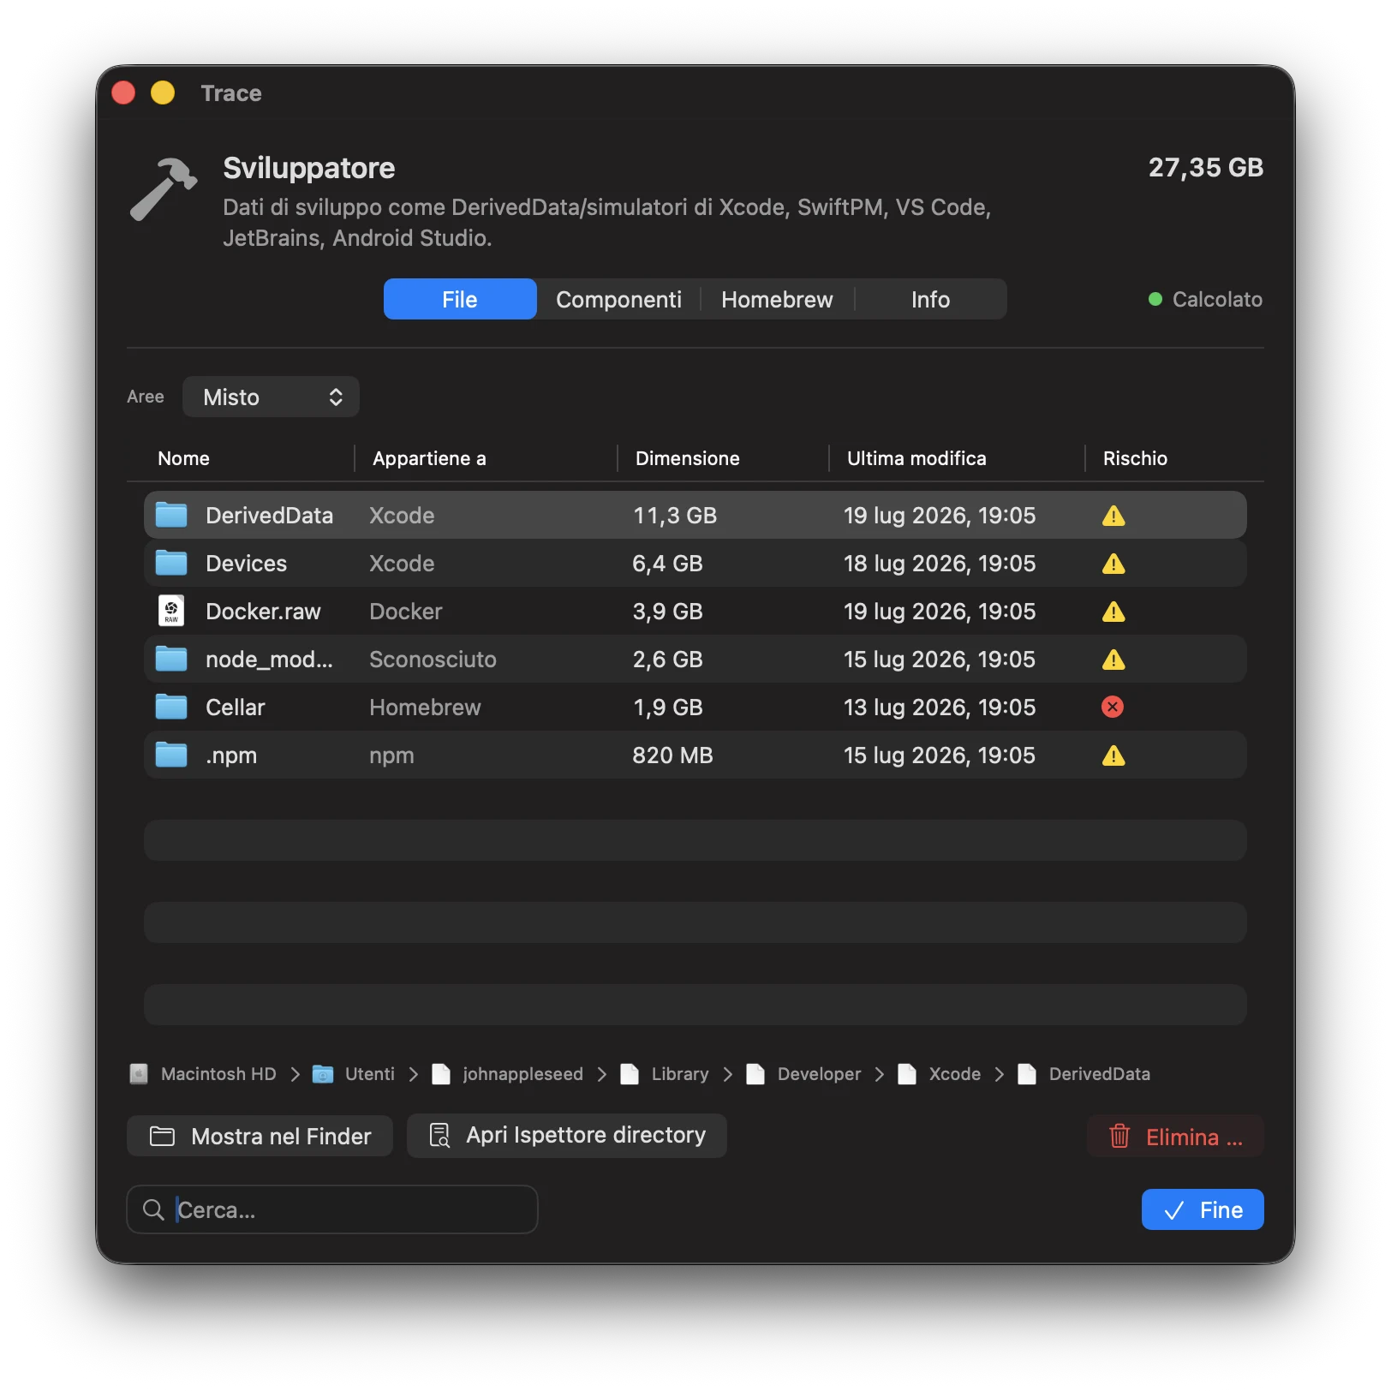This screenshot has height=1391, width=1391.
Task: Click the warning risk icon for Docker.raw
Action: 1113,612
